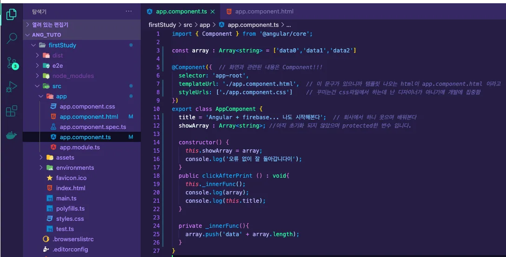Open the Run and Debug view
The height and width of the screenshot is (257, 506).
click(11, 87)
